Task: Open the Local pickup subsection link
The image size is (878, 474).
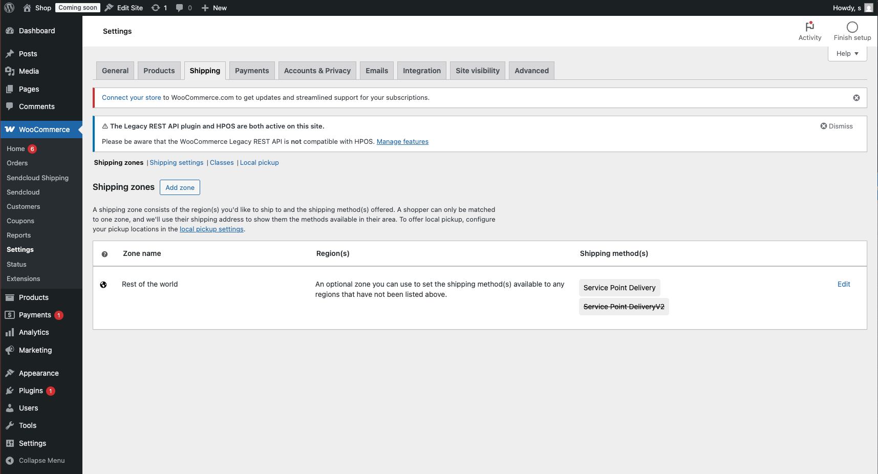Action: [x=260, y=163]
